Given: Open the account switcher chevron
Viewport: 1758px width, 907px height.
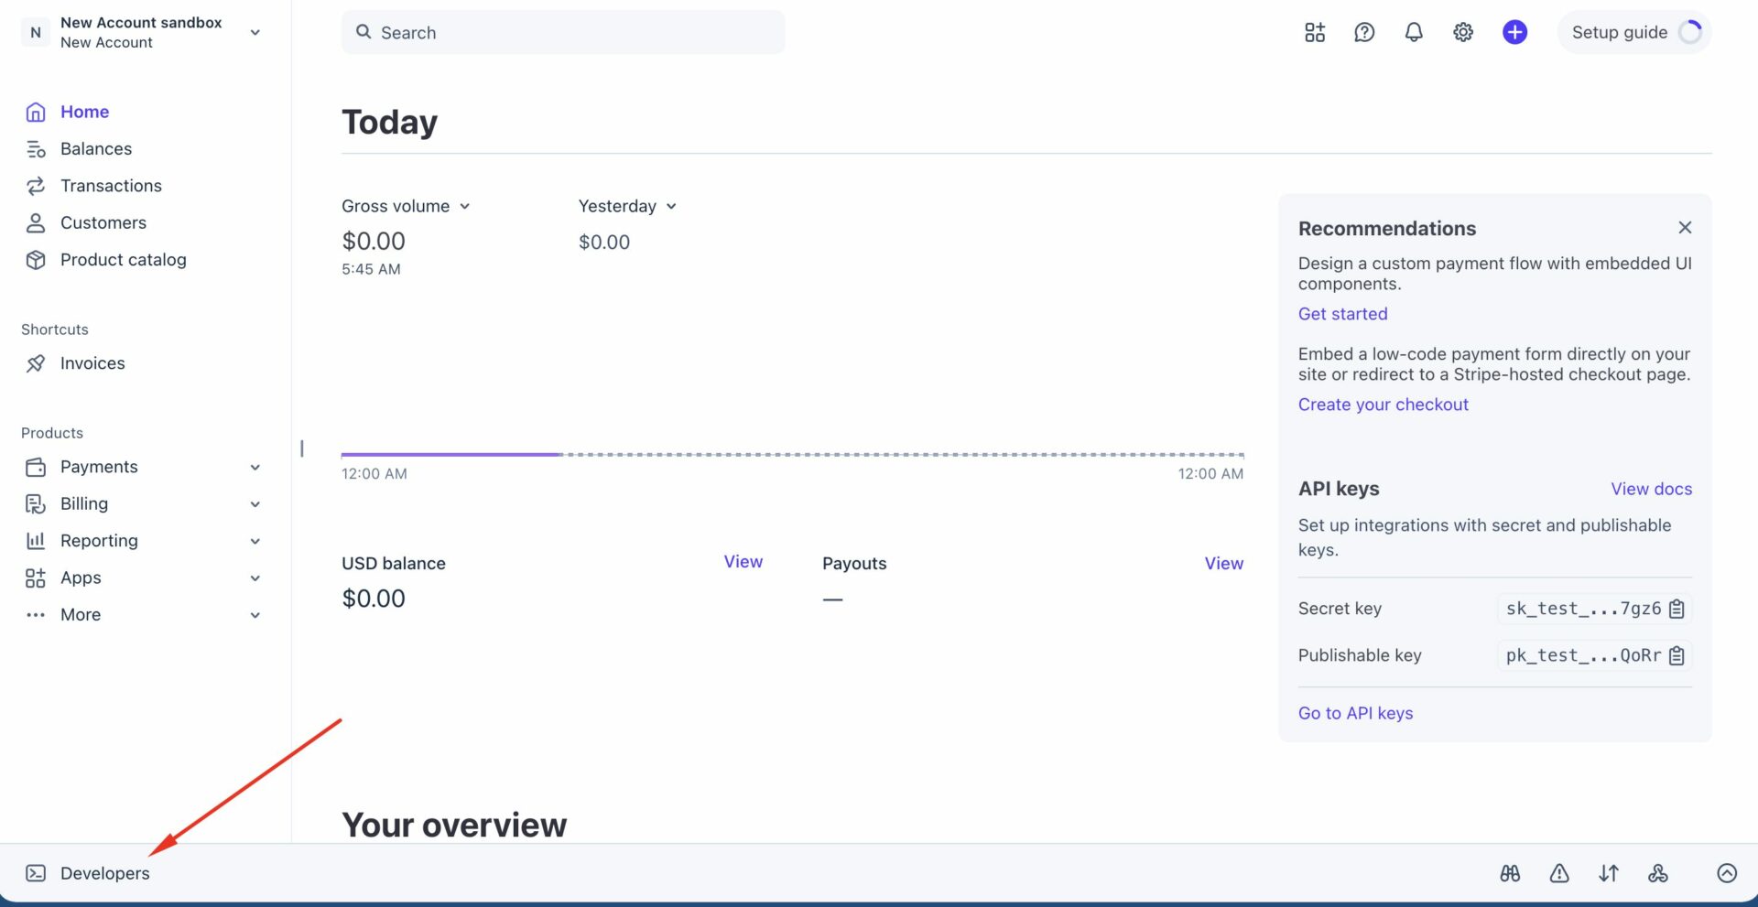Looking at the screenshot, I should pos(255,33).
